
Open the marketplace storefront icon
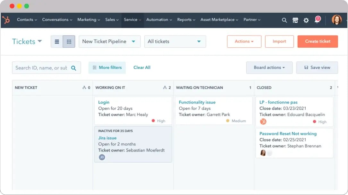[x=295, y=20]
